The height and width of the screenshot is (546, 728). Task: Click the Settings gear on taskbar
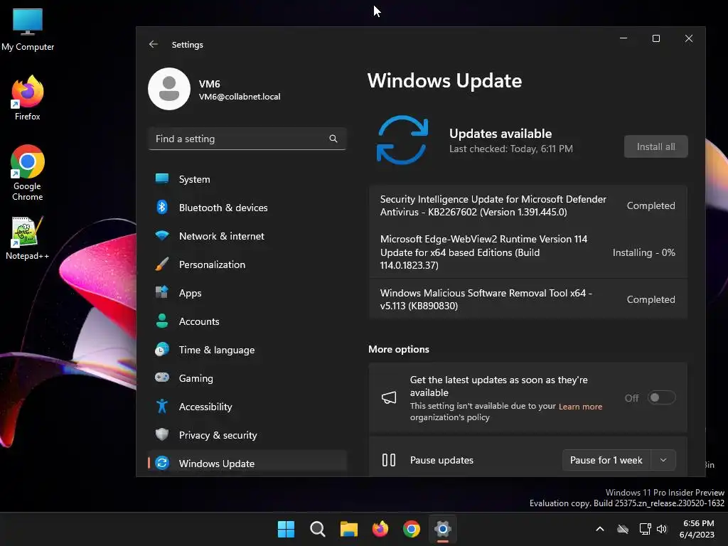[x=443, y=529]
